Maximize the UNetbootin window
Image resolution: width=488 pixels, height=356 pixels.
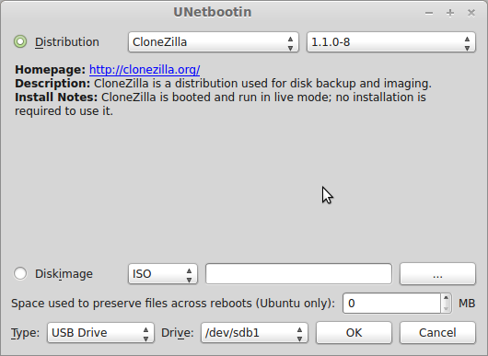coord(450,13)
